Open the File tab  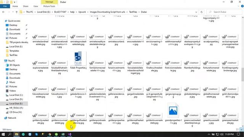click(x=5, y=6)
